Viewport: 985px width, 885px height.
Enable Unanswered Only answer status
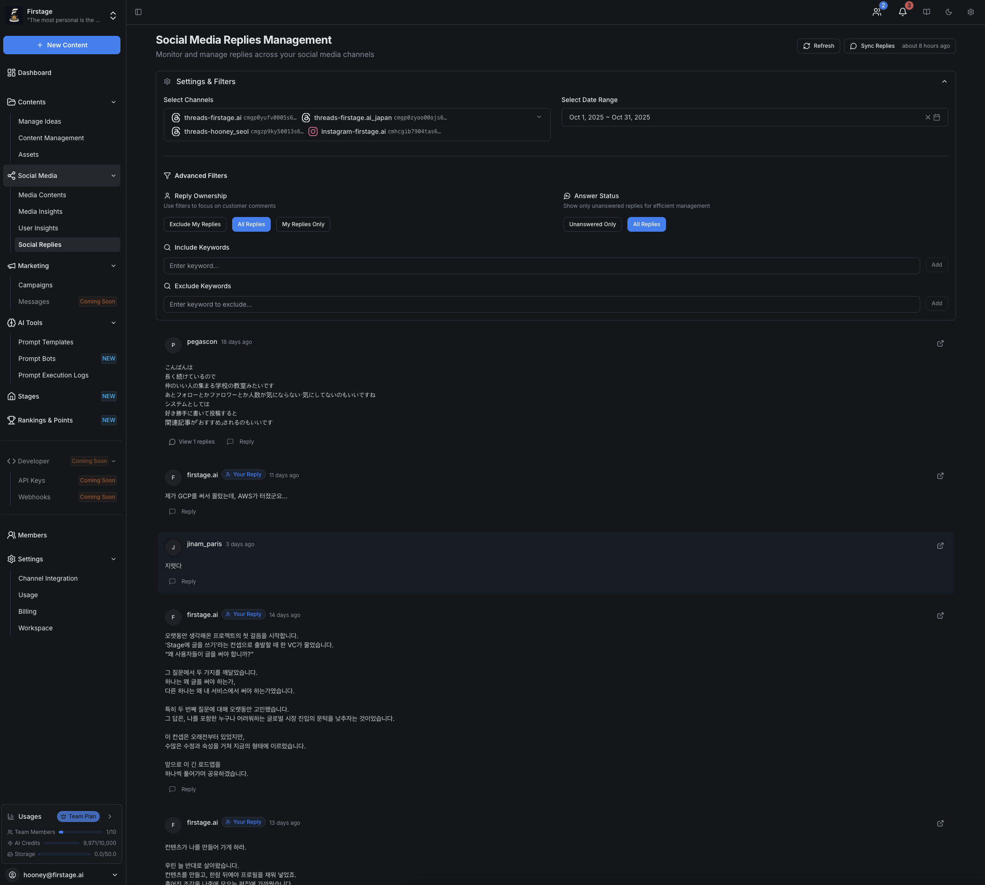(x=592, y=224)
